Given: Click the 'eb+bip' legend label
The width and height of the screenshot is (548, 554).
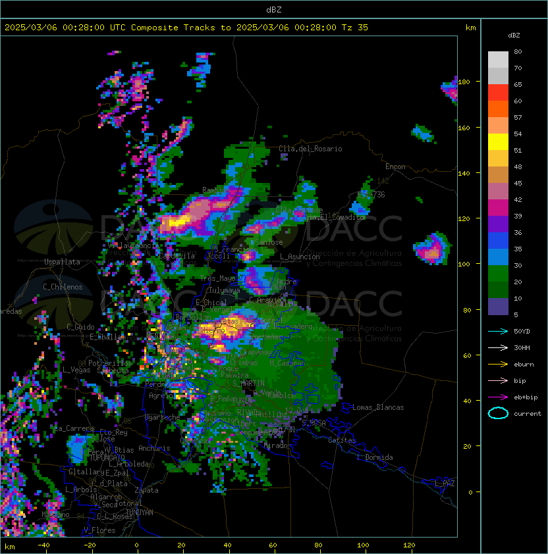Looking at the screenshot, I should point(526,397).
